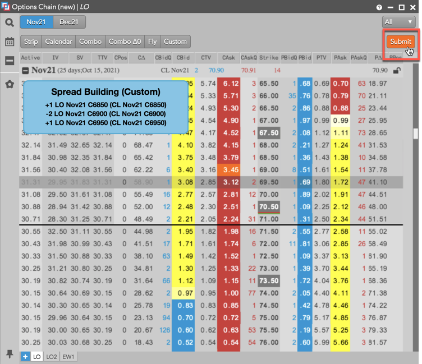
Task: Open the calendar icon in left sidebar
Action: pyautogui.click(x=10, y=42)
